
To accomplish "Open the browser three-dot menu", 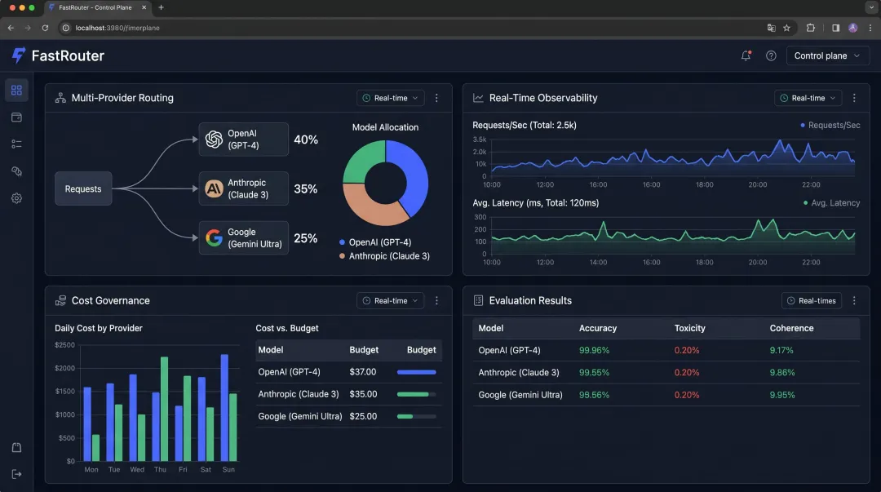I will (x=870, y=28).
